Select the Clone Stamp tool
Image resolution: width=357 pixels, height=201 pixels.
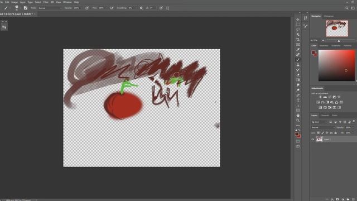(x=298, y=65)
